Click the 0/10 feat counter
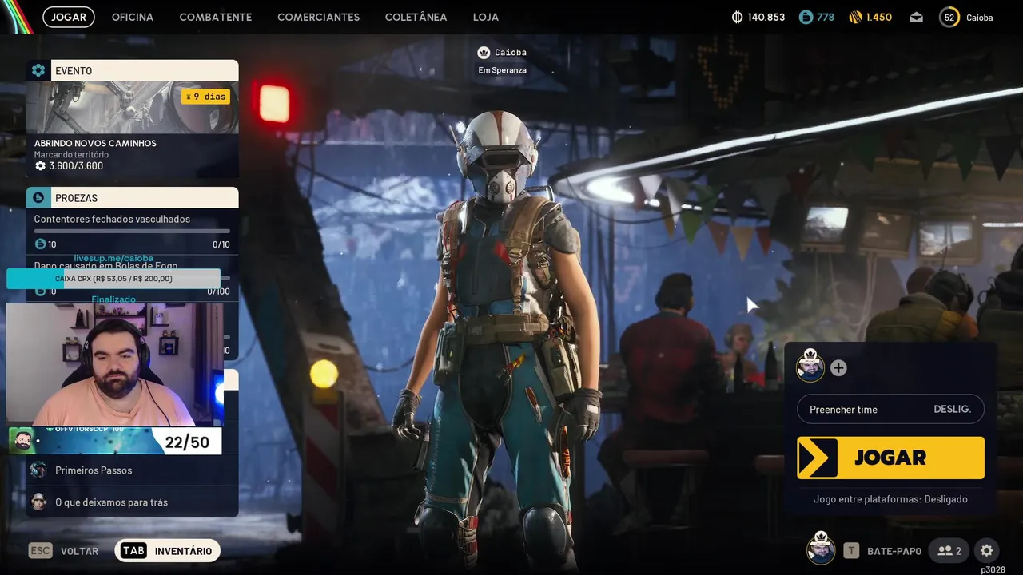 click(x=221, y=244)
